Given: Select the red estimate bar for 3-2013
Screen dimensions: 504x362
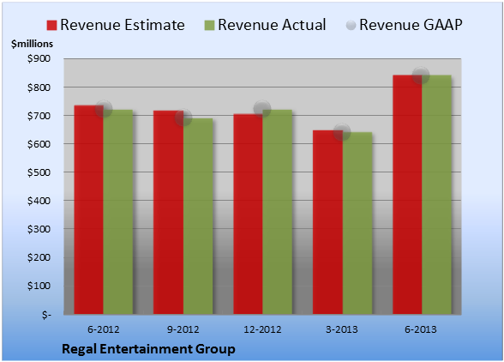Looking at the screenshot, I should click(327, 222).
